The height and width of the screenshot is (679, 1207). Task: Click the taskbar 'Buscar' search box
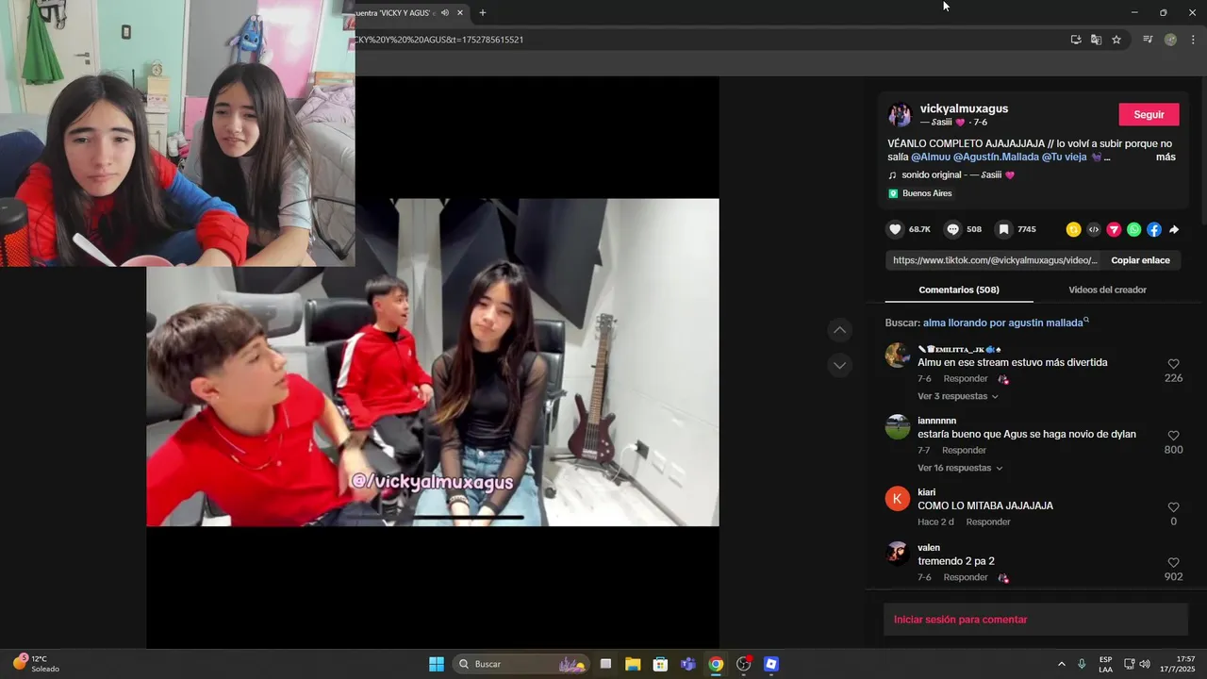tap(521, 664)
